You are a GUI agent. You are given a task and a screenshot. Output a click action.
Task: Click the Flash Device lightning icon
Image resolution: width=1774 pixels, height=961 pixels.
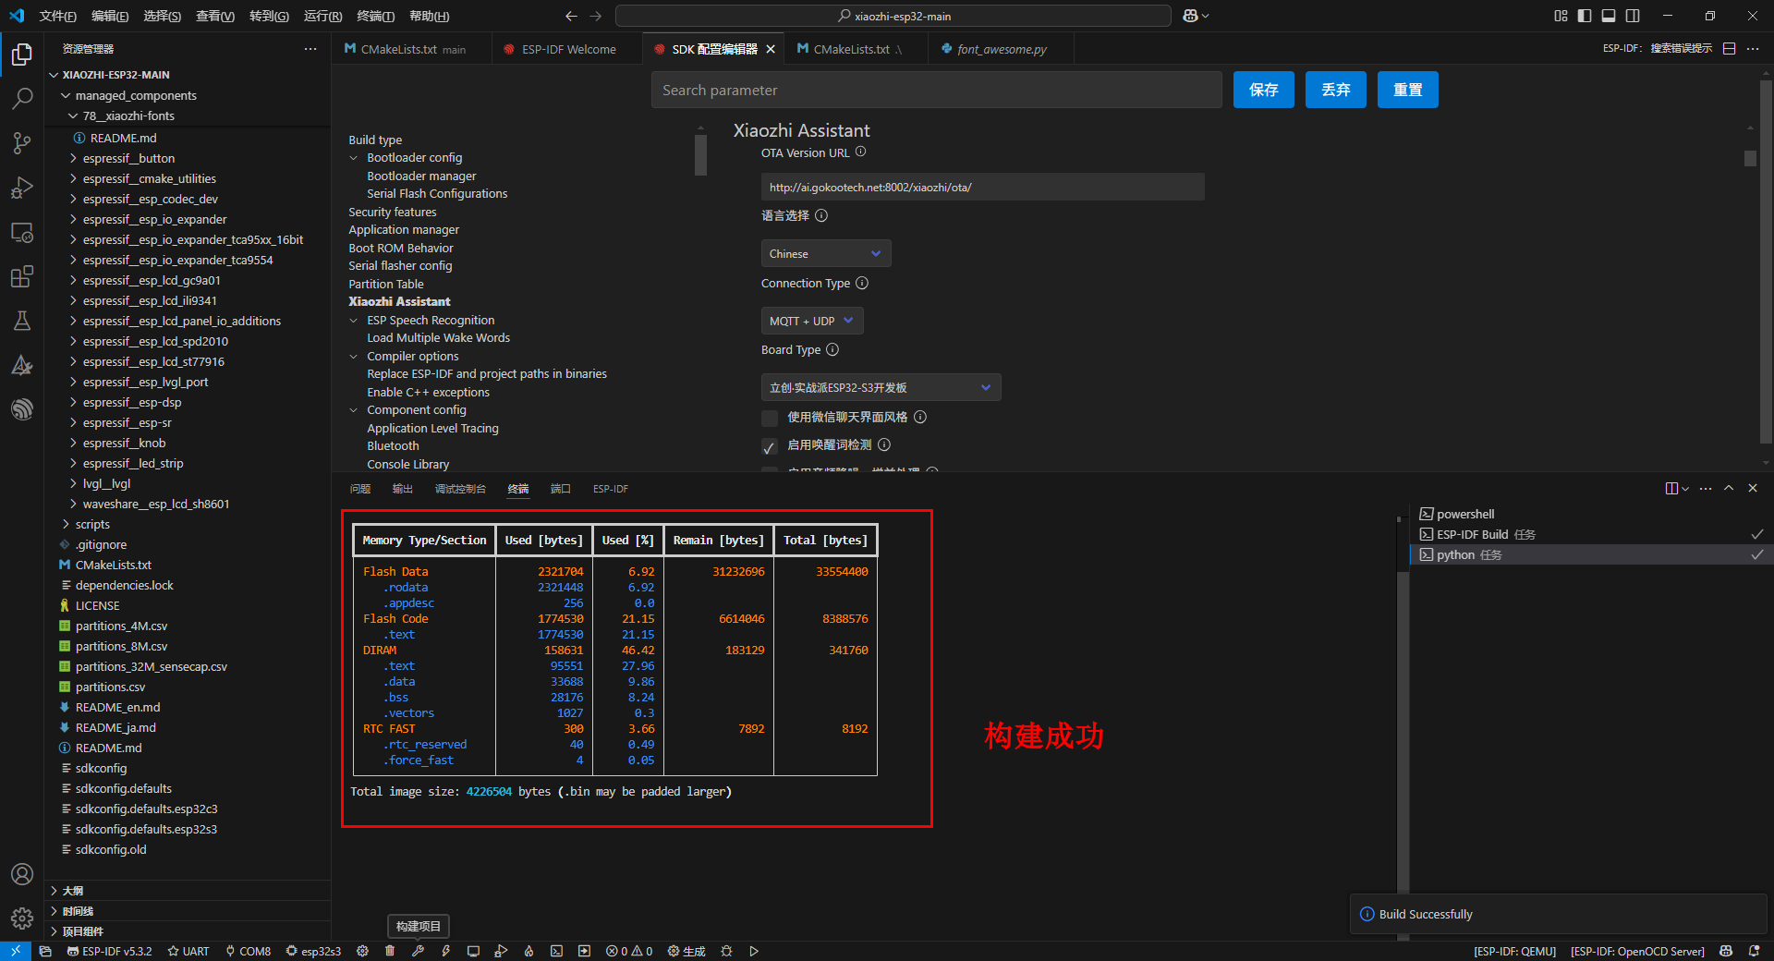445,951
